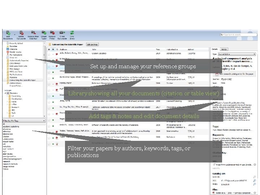Open the Zotero Library folder

click(15, 83)
